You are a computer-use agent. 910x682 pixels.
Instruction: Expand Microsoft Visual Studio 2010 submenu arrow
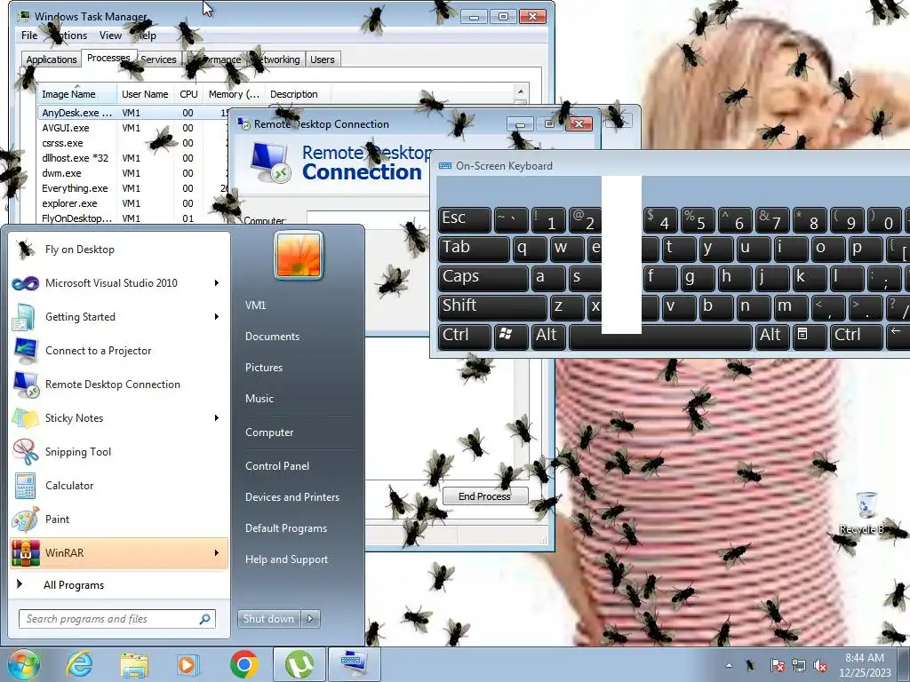coord(217,283)
